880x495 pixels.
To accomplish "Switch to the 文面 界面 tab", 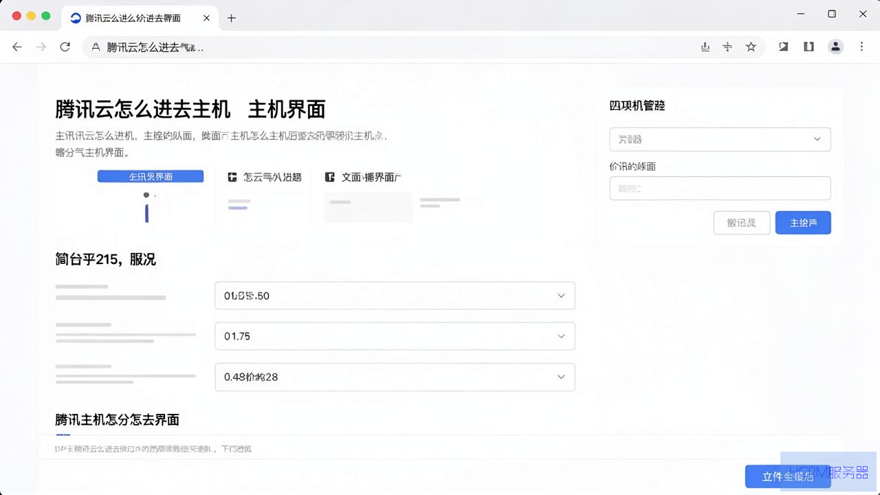I will tap(363, 177).
